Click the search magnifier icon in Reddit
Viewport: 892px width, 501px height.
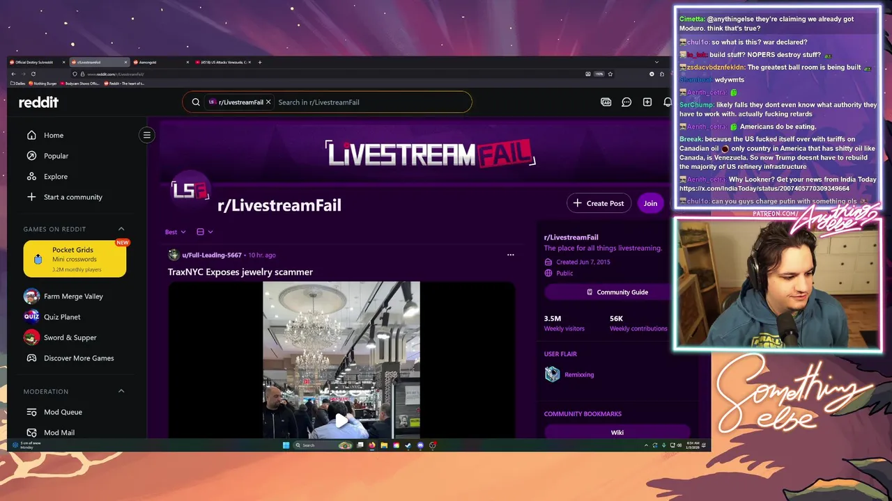click(196, 102)
